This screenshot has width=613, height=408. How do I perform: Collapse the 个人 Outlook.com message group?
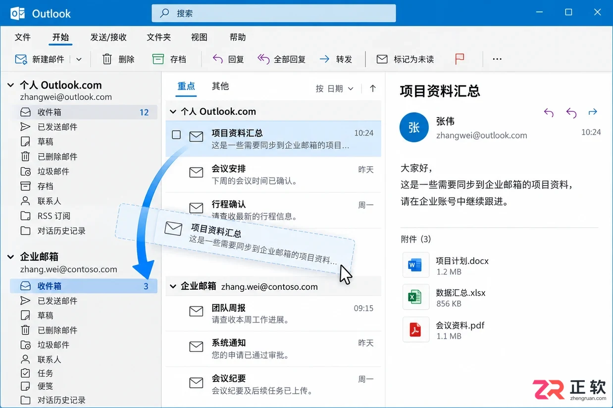(173, 112)
